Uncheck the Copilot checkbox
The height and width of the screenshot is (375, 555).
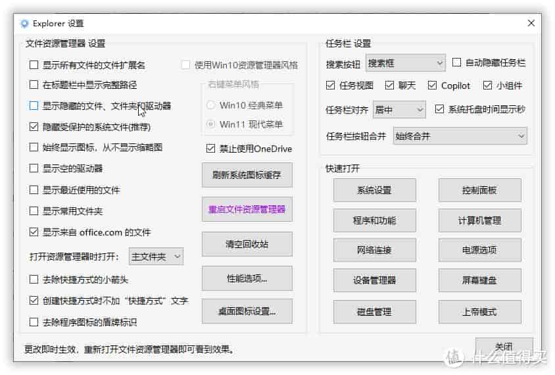[432, 86]
